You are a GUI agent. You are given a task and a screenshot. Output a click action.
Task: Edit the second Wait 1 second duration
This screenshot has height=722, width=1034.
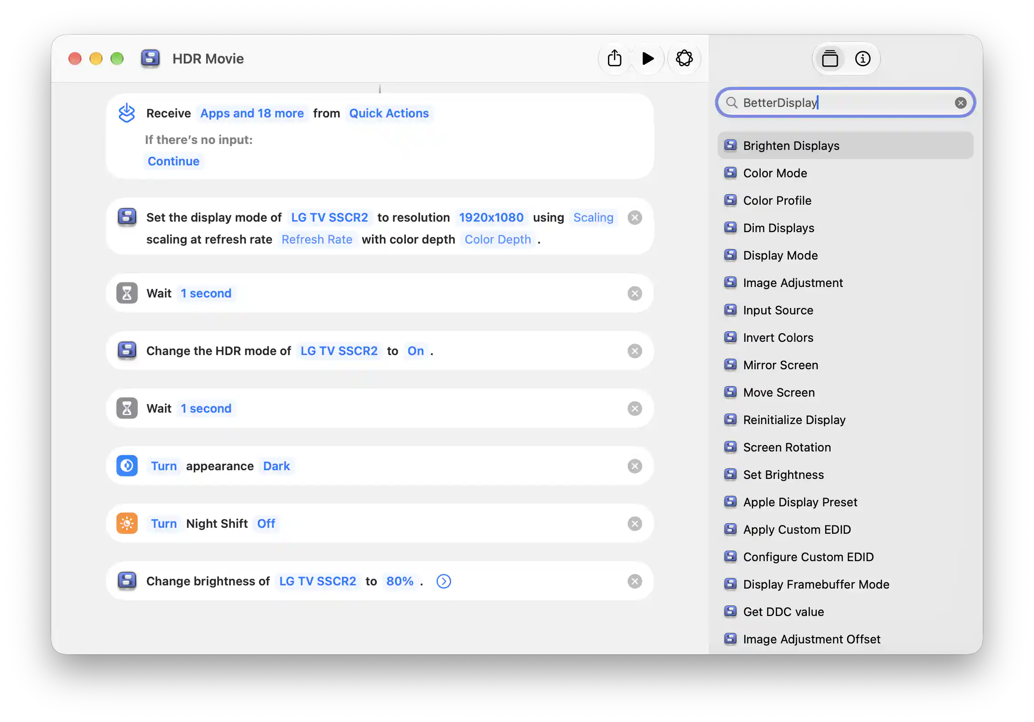(x=206, y=409)
